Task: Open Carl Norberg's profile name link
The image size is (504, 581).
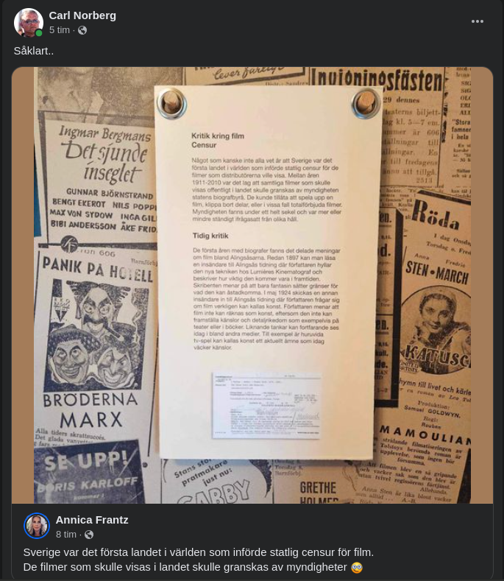Action: click(82, 15)
